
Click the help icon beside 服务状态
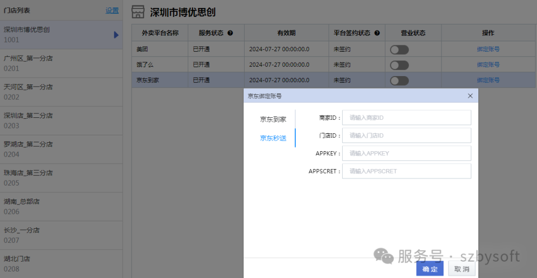[x=230, y=33]
